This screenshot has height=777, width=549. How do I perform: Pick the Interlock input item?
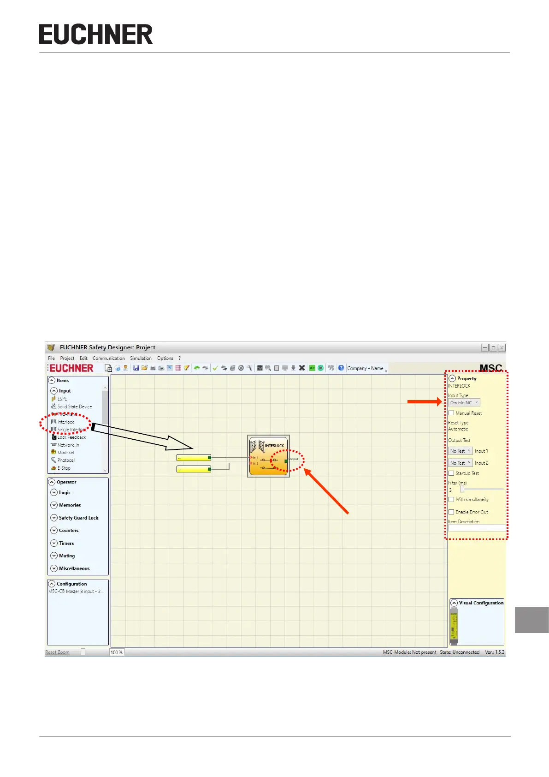(63, 422)
